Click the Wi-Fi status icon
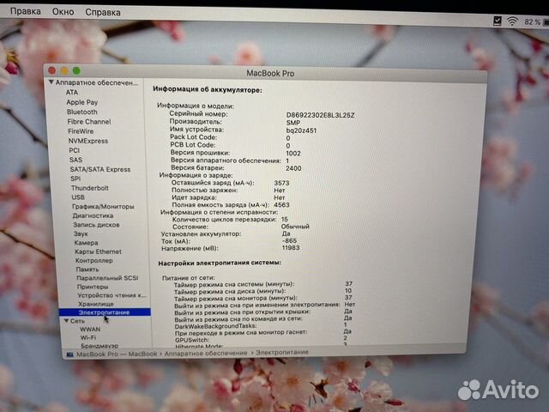Image resolution: width=549 pixels, height=412 pixels. pos(512,21)
